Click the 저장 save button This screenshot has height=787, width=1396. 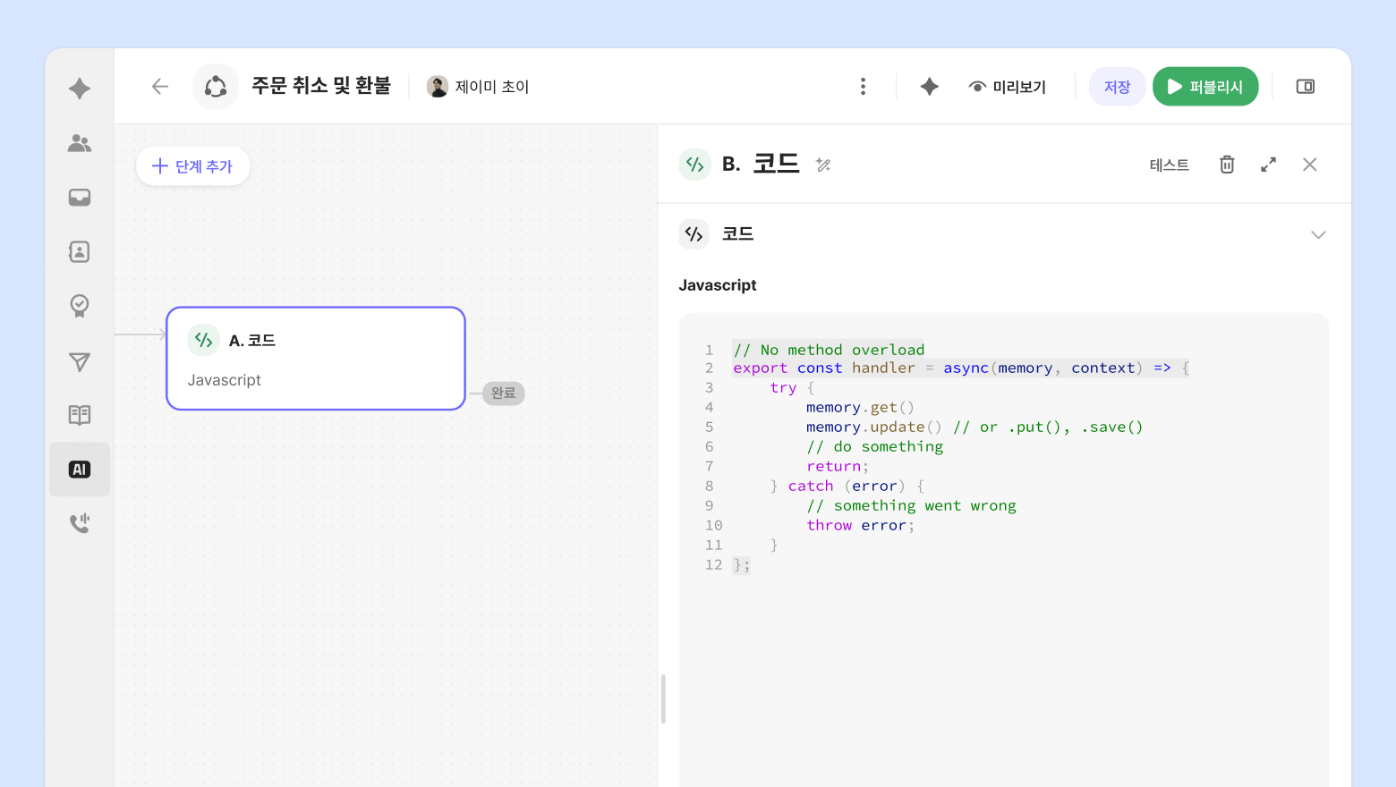pos(1117,87)
